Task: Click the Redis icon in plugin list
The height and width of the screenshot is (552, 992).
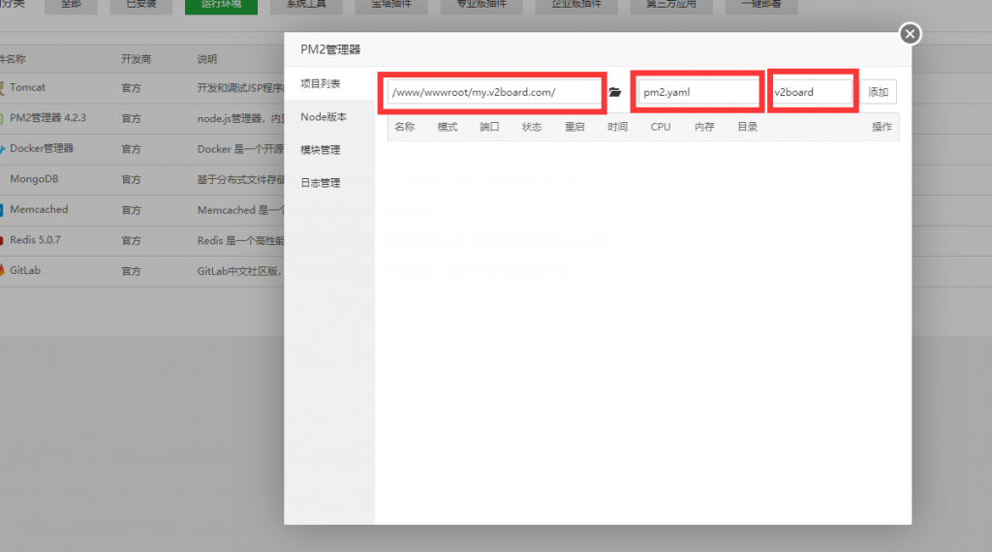Action: point(2,239)
